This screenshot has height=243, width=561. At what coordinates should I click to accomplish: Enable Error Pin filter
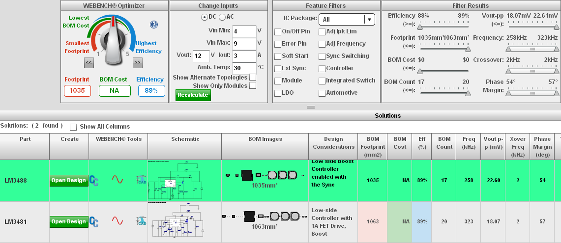pyautogui.click(x=278, y=44)
